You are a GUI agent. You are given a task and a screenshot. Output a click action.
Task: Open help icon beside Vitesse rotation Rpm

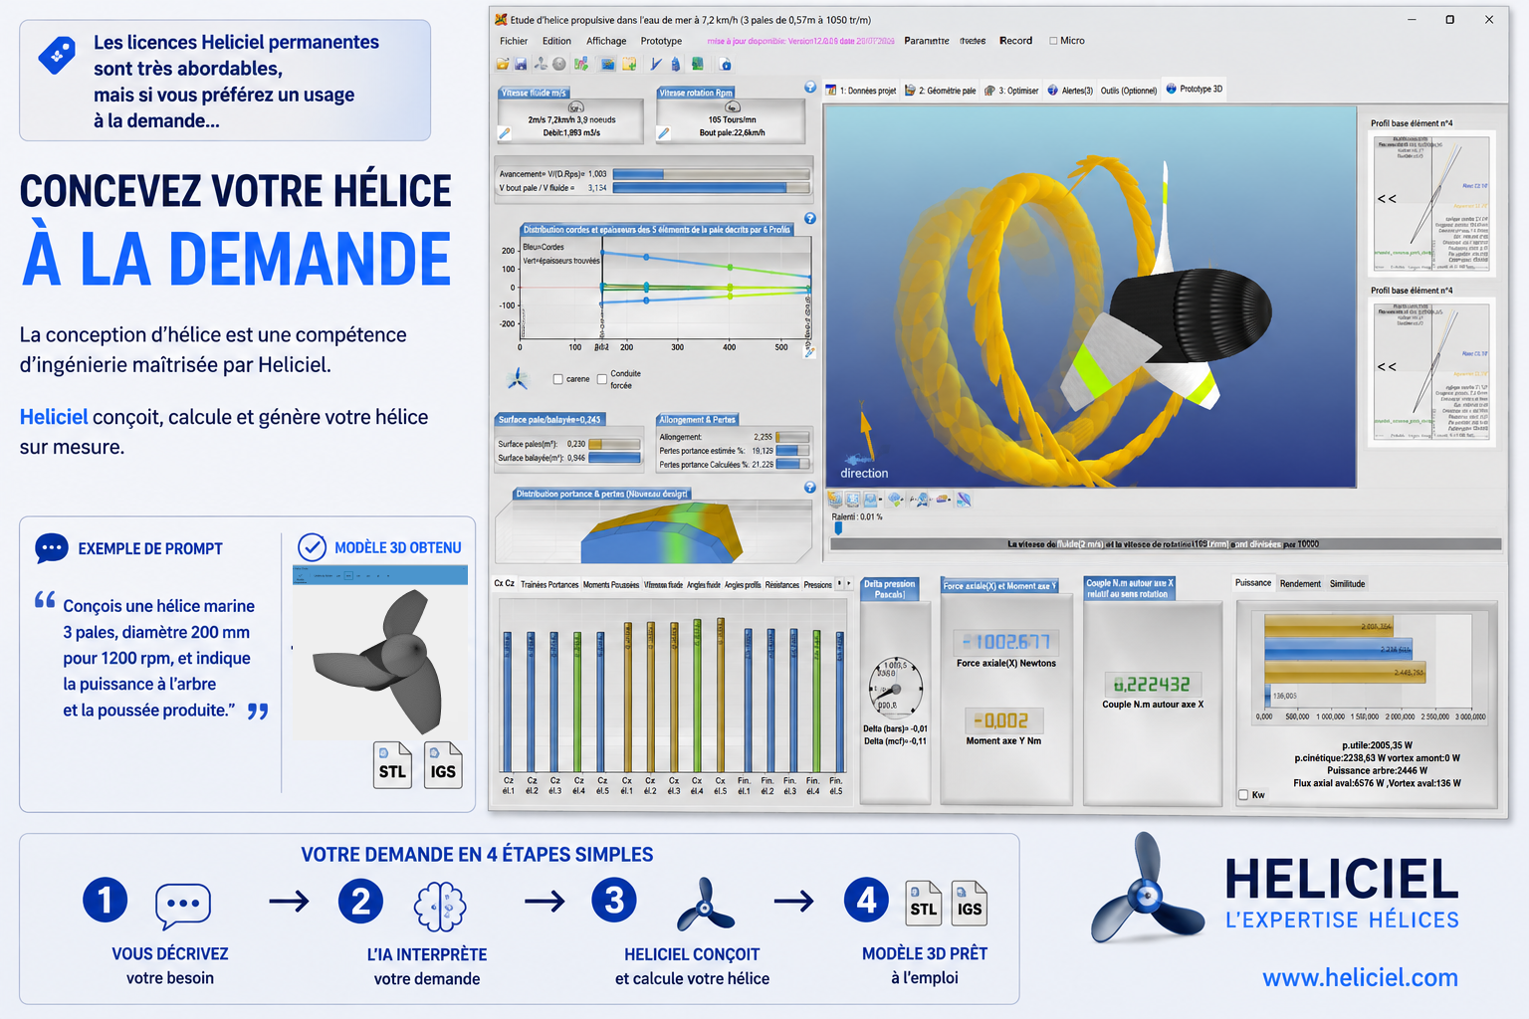click(810, 88)
